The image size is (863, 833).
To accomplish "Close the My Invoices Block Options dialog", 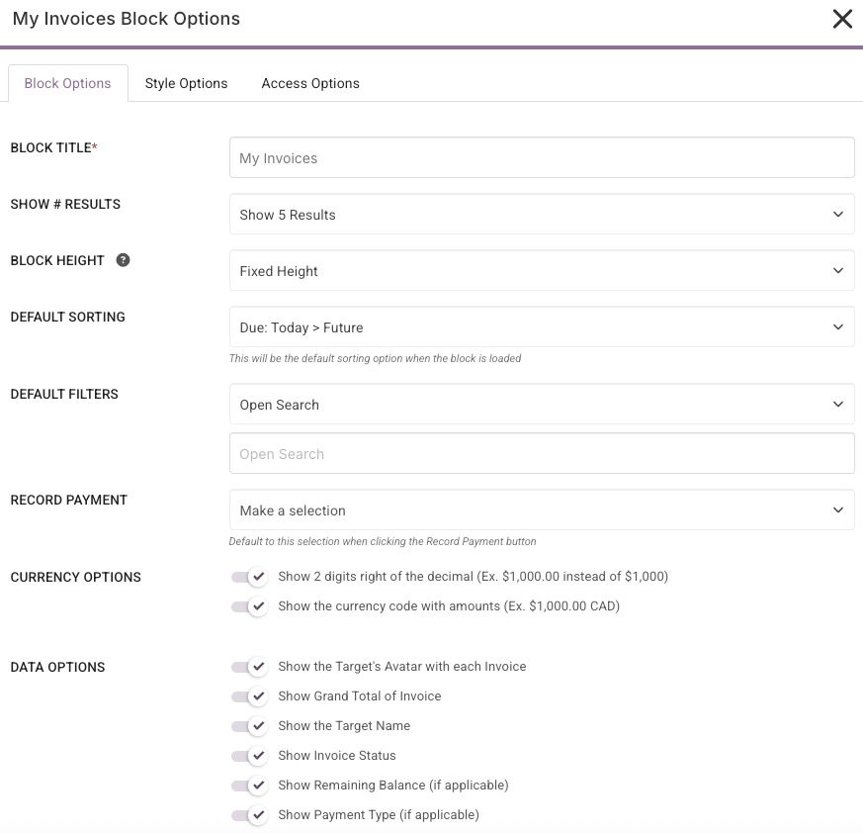I will tap(842, 19).
